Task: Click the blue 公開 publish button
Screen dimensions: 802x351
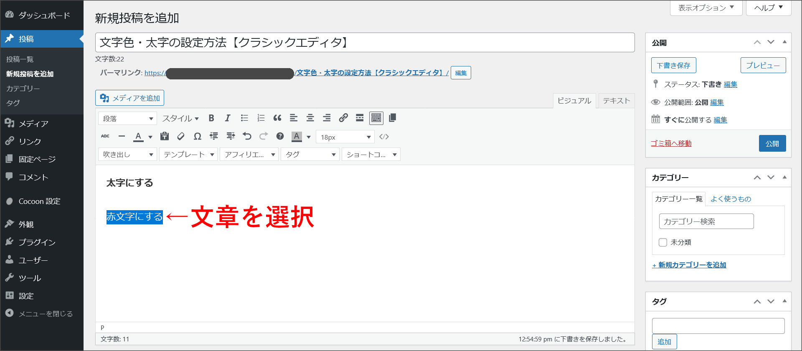Action: 772,143
